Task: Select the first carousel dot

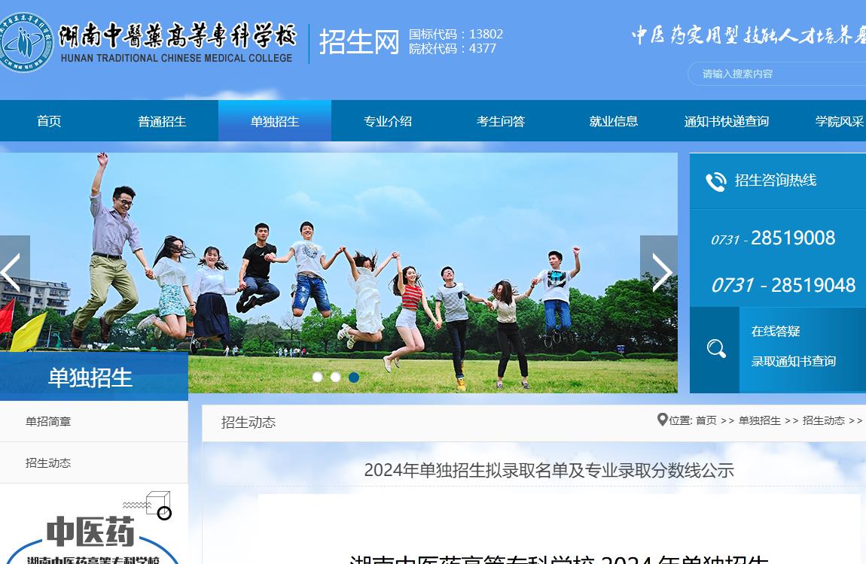Action: pos(318,377)
